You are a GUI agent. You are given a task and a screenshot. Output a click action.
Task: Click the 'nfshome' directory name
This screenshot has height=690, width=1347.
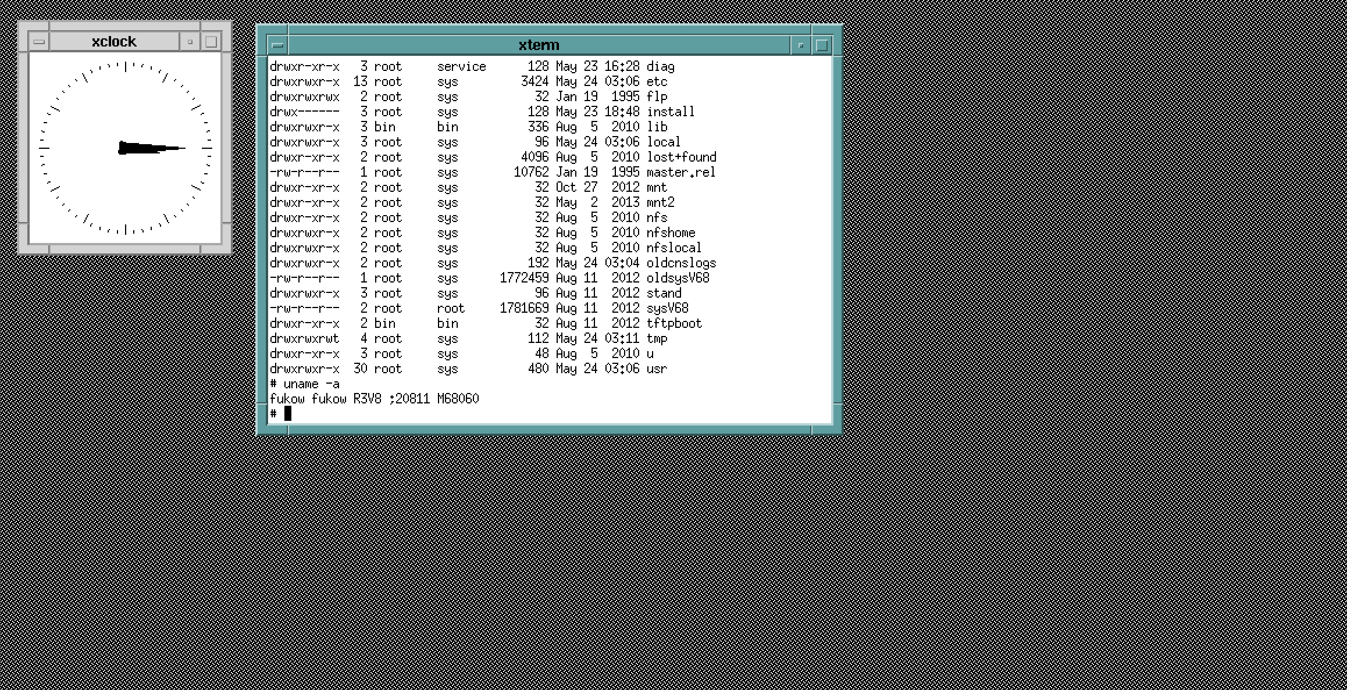coord(671,233)
